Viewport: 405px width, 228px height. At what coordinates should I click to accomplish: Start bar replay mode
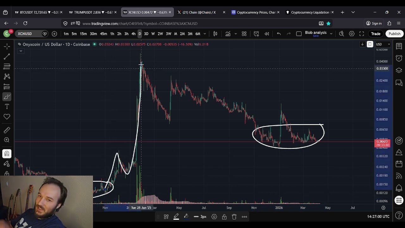point(267,34)
